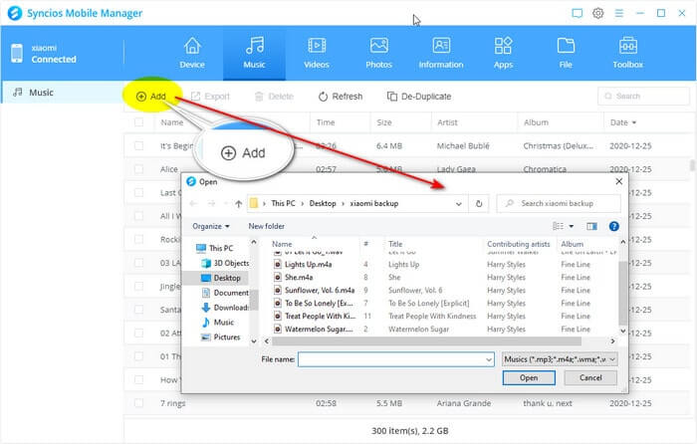Open the Information tab
697x444 pixels.
441,53
